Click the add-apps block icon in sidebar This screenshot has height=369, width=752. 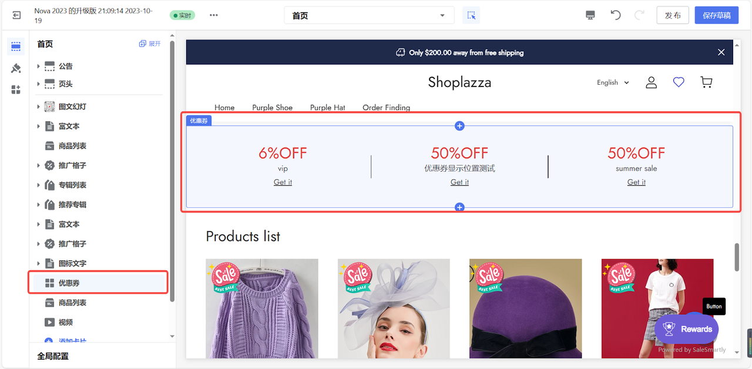coord(15,91)
